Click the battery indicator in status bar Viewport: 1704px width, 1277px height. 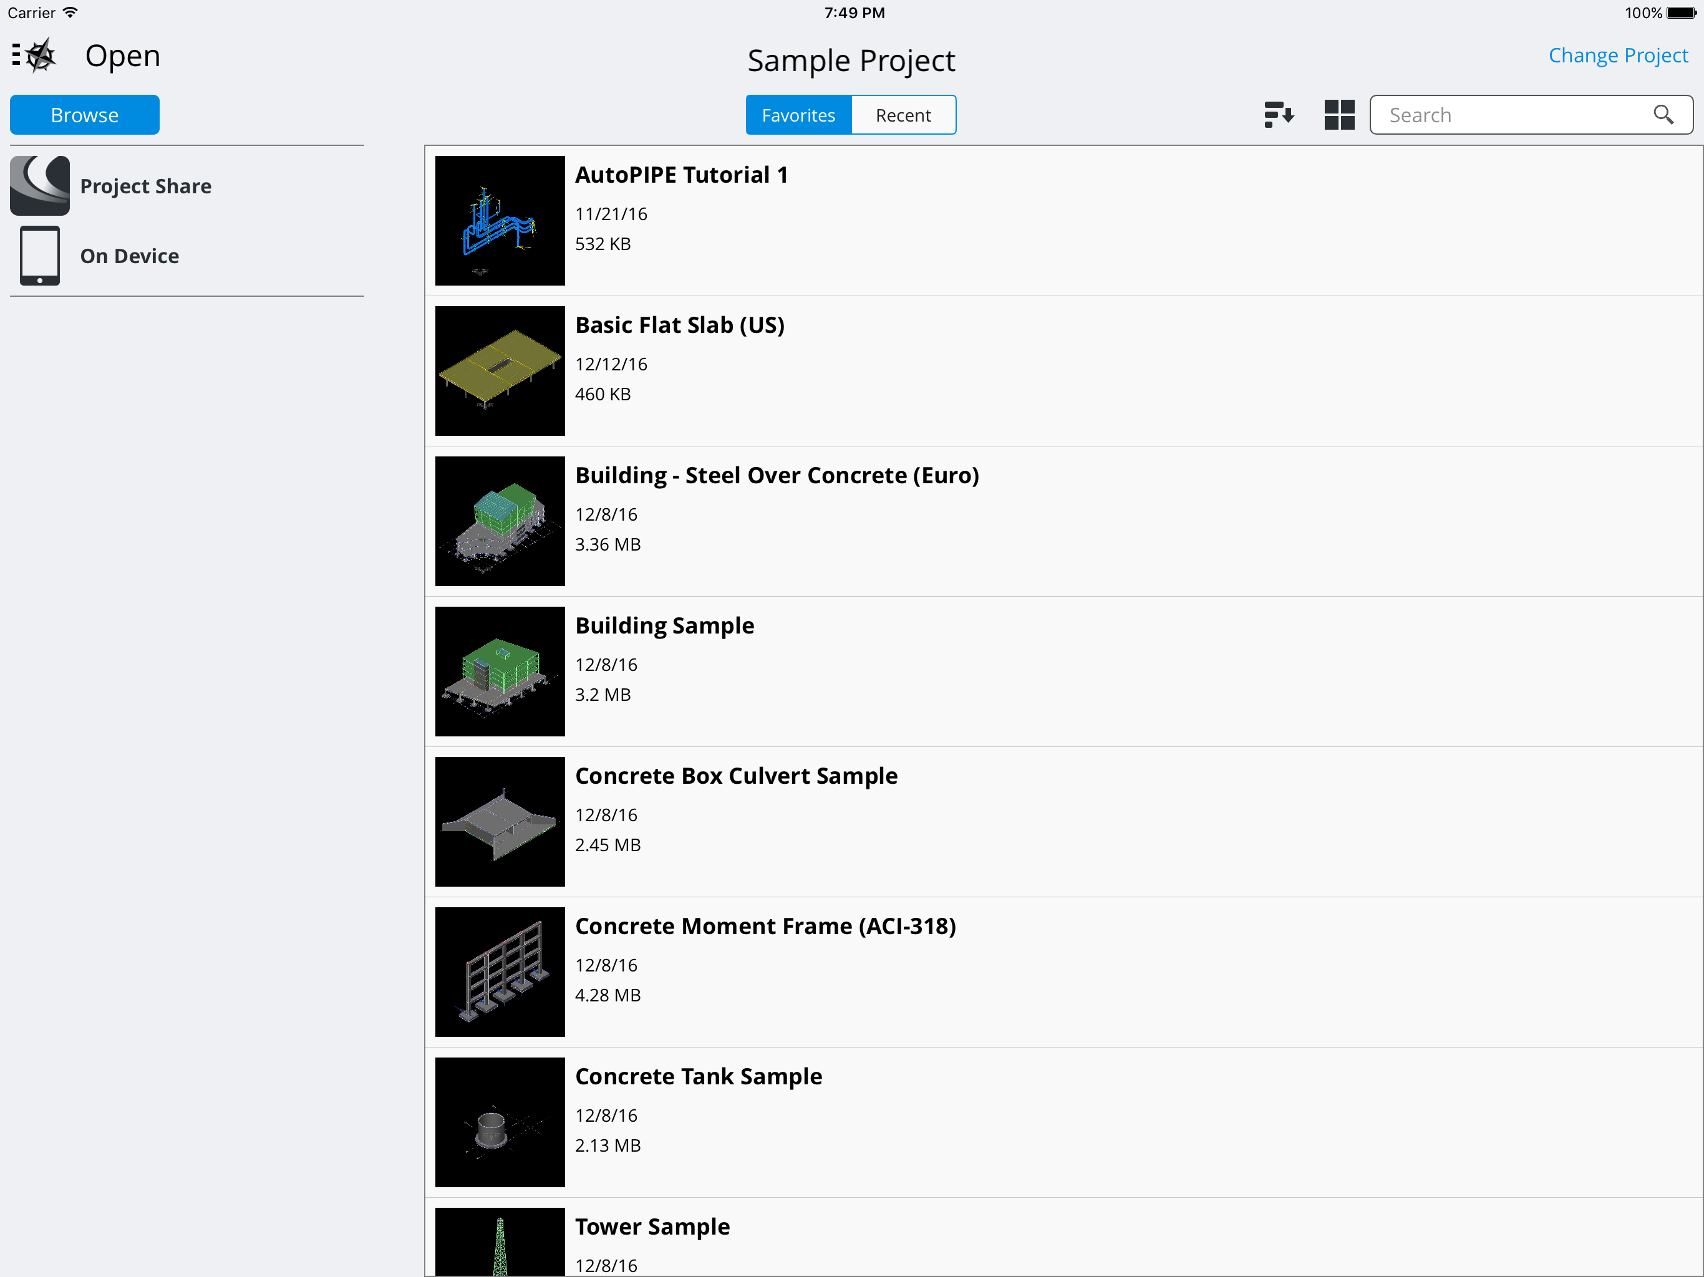[1682, 13]
